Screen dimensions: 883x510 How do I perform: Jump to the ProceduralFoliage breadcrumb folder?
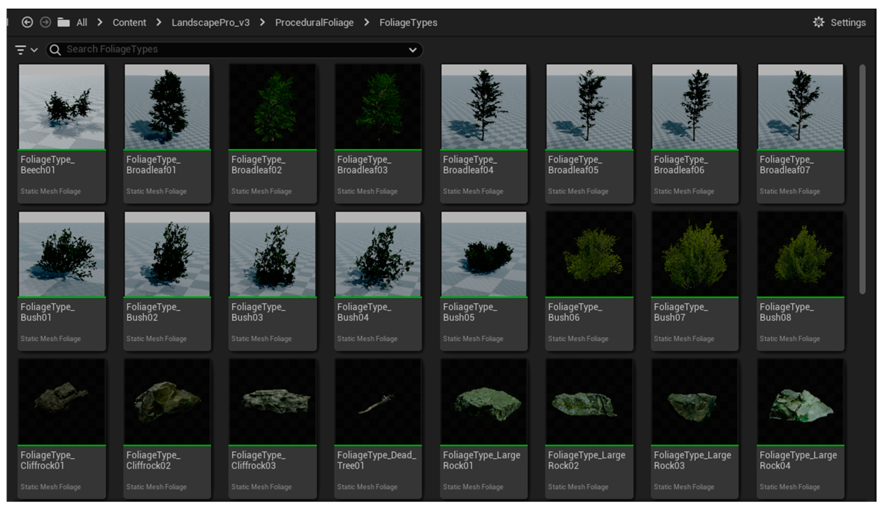click(314, 22)
